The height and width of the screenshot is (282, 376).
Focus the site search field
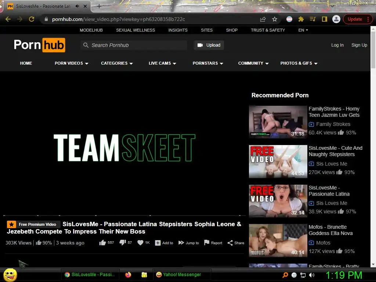click(134, 45)
